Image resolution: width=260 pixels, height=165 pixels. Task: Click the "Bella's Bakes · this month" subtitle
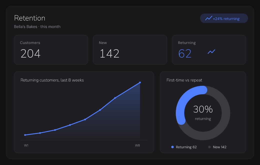click(x=37, y=27)
